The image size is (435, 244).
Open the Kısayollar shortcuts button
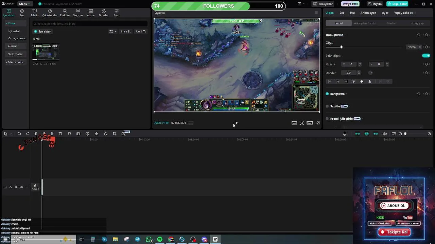[323, 4]
